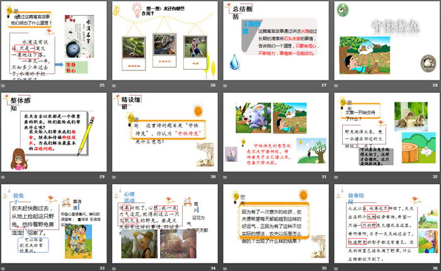Click slide number label "31"

tap(324, 177)
